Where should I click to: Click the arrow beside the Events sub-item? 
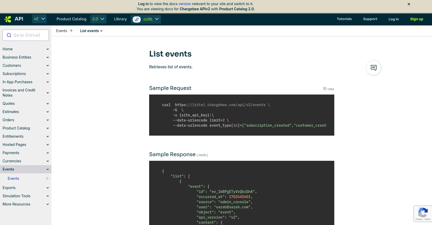[x=47, y=179]
